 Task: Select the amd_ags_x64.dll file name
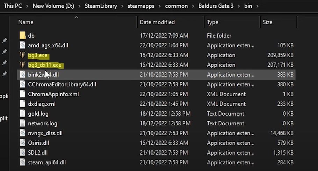coord(48,46)
